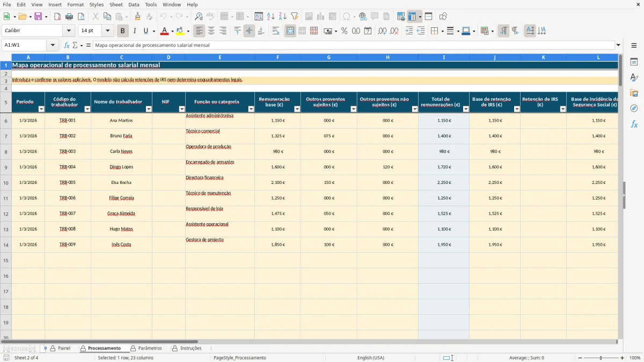Format as percent
Image resolution: width=644 pixels, height=362 pixels.
pos(345,31)
